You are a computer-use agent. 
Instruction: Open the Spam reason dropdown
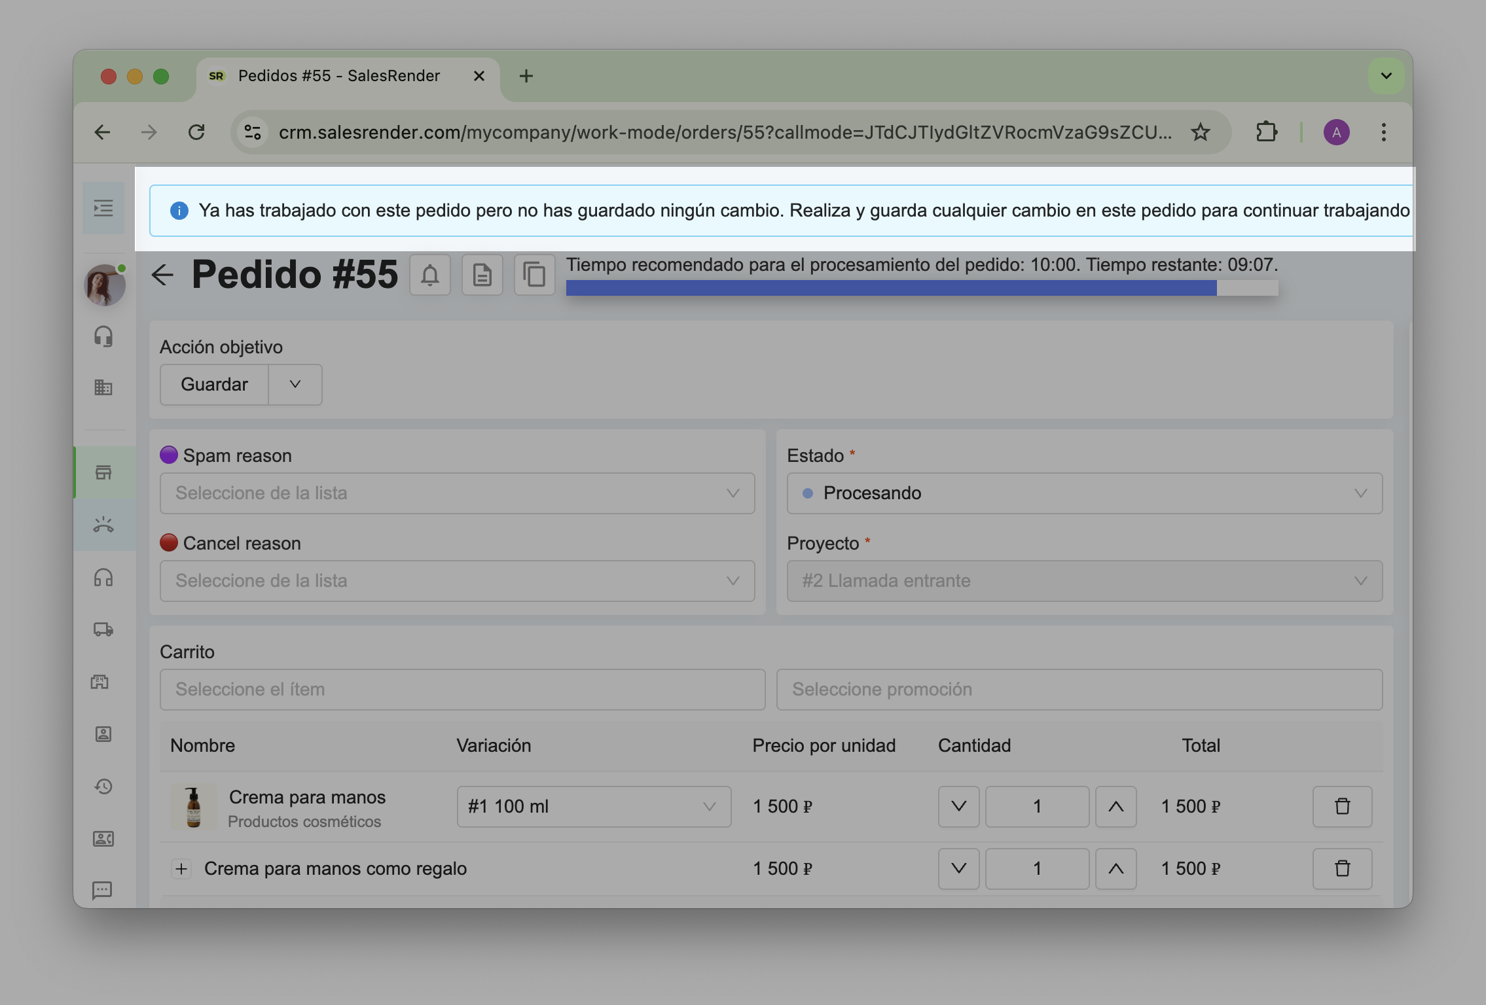(457, 493)
